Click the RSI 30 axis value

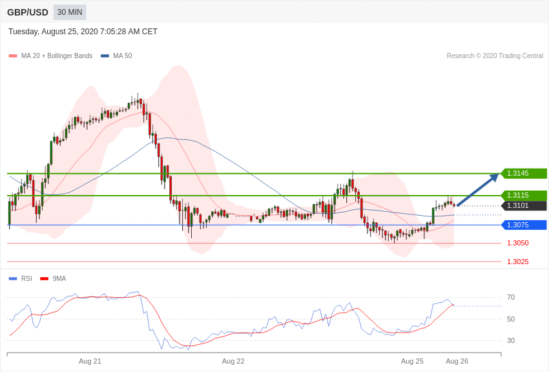(x=511, y=340)
